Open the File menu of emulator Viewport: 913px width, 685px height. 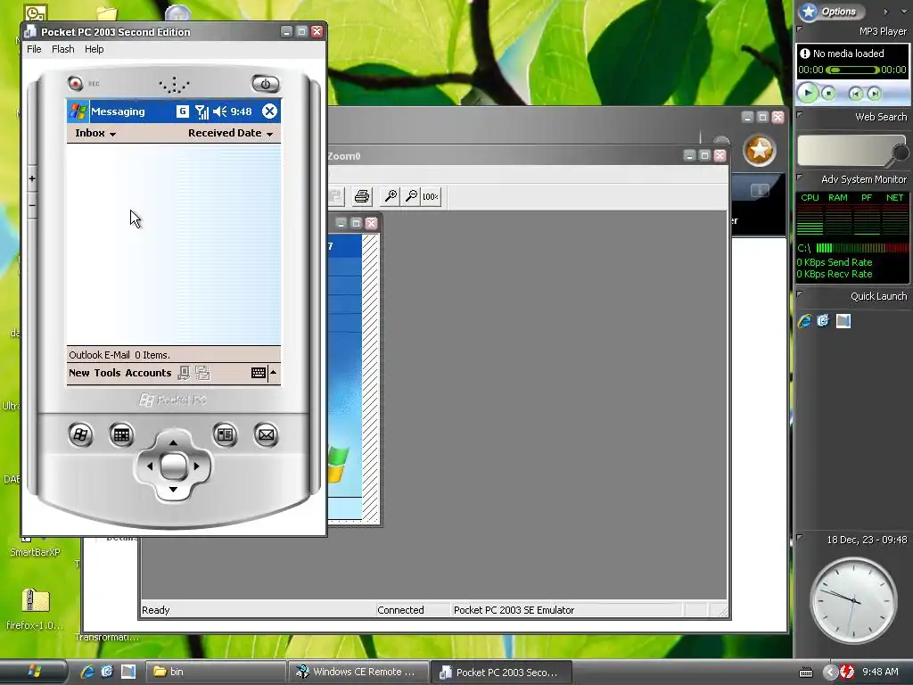[34, 49]
